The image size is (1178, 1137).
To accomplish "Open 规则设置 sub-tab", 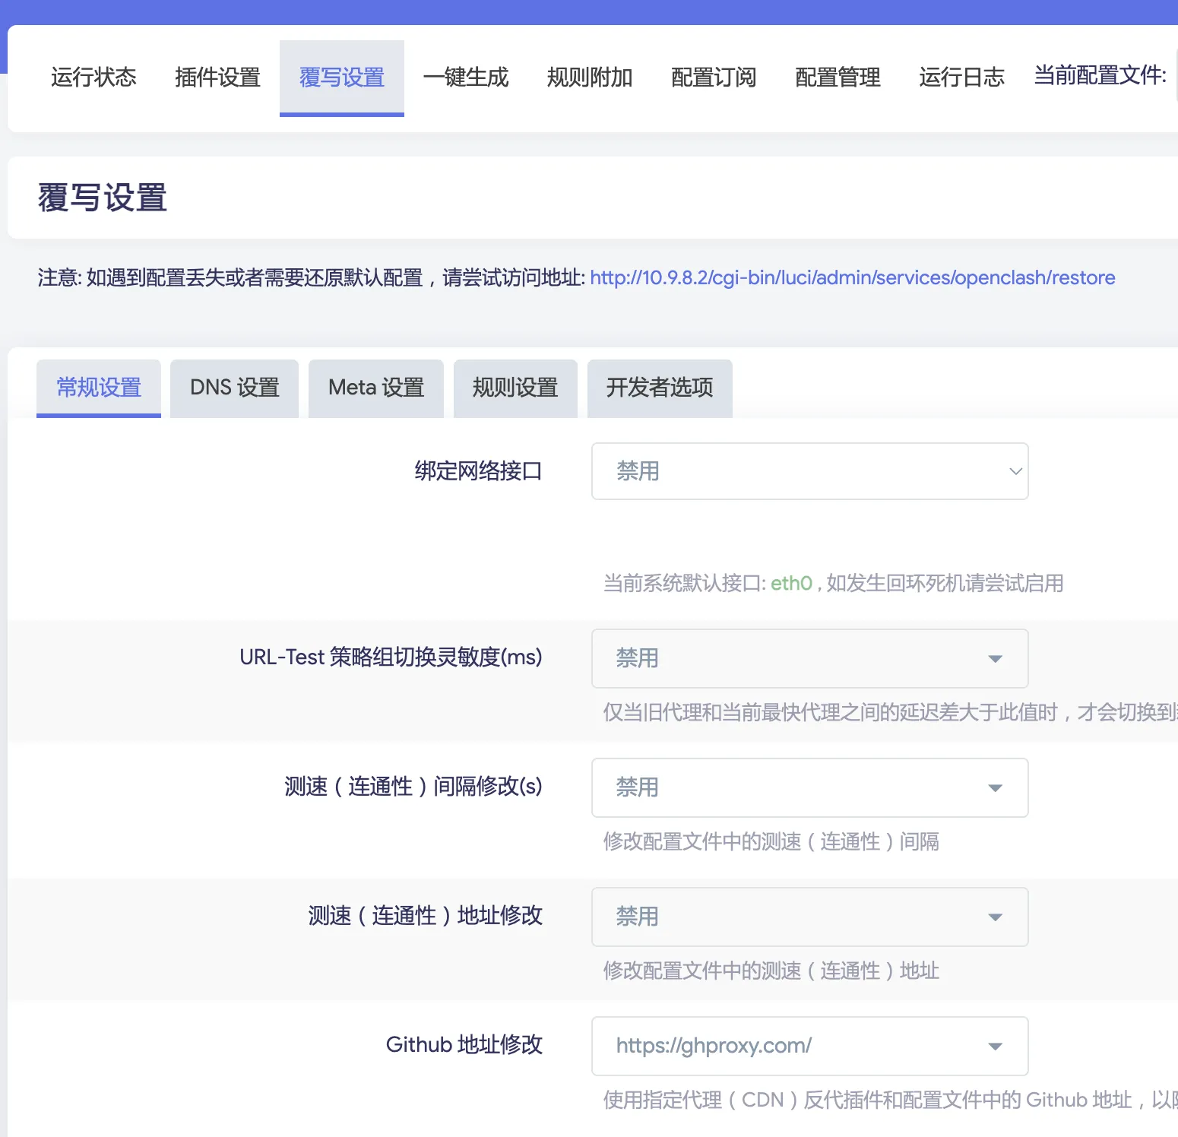I will pos(515,388).
